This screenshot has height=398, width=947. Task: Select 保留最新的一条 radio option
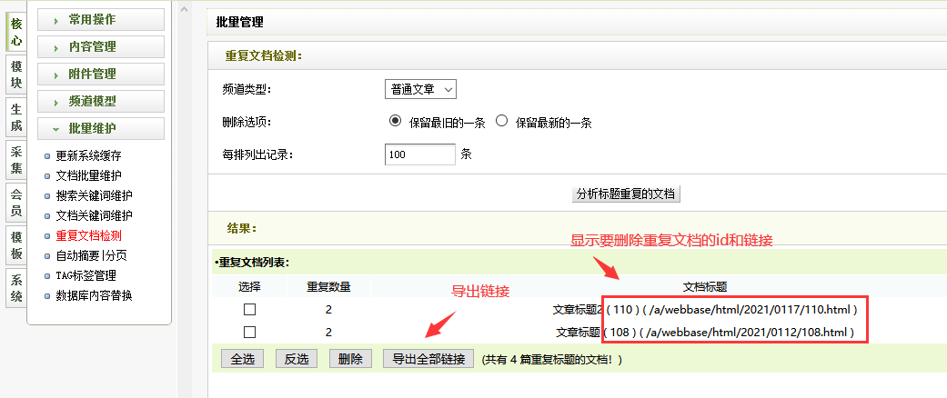tap(501, 121)
